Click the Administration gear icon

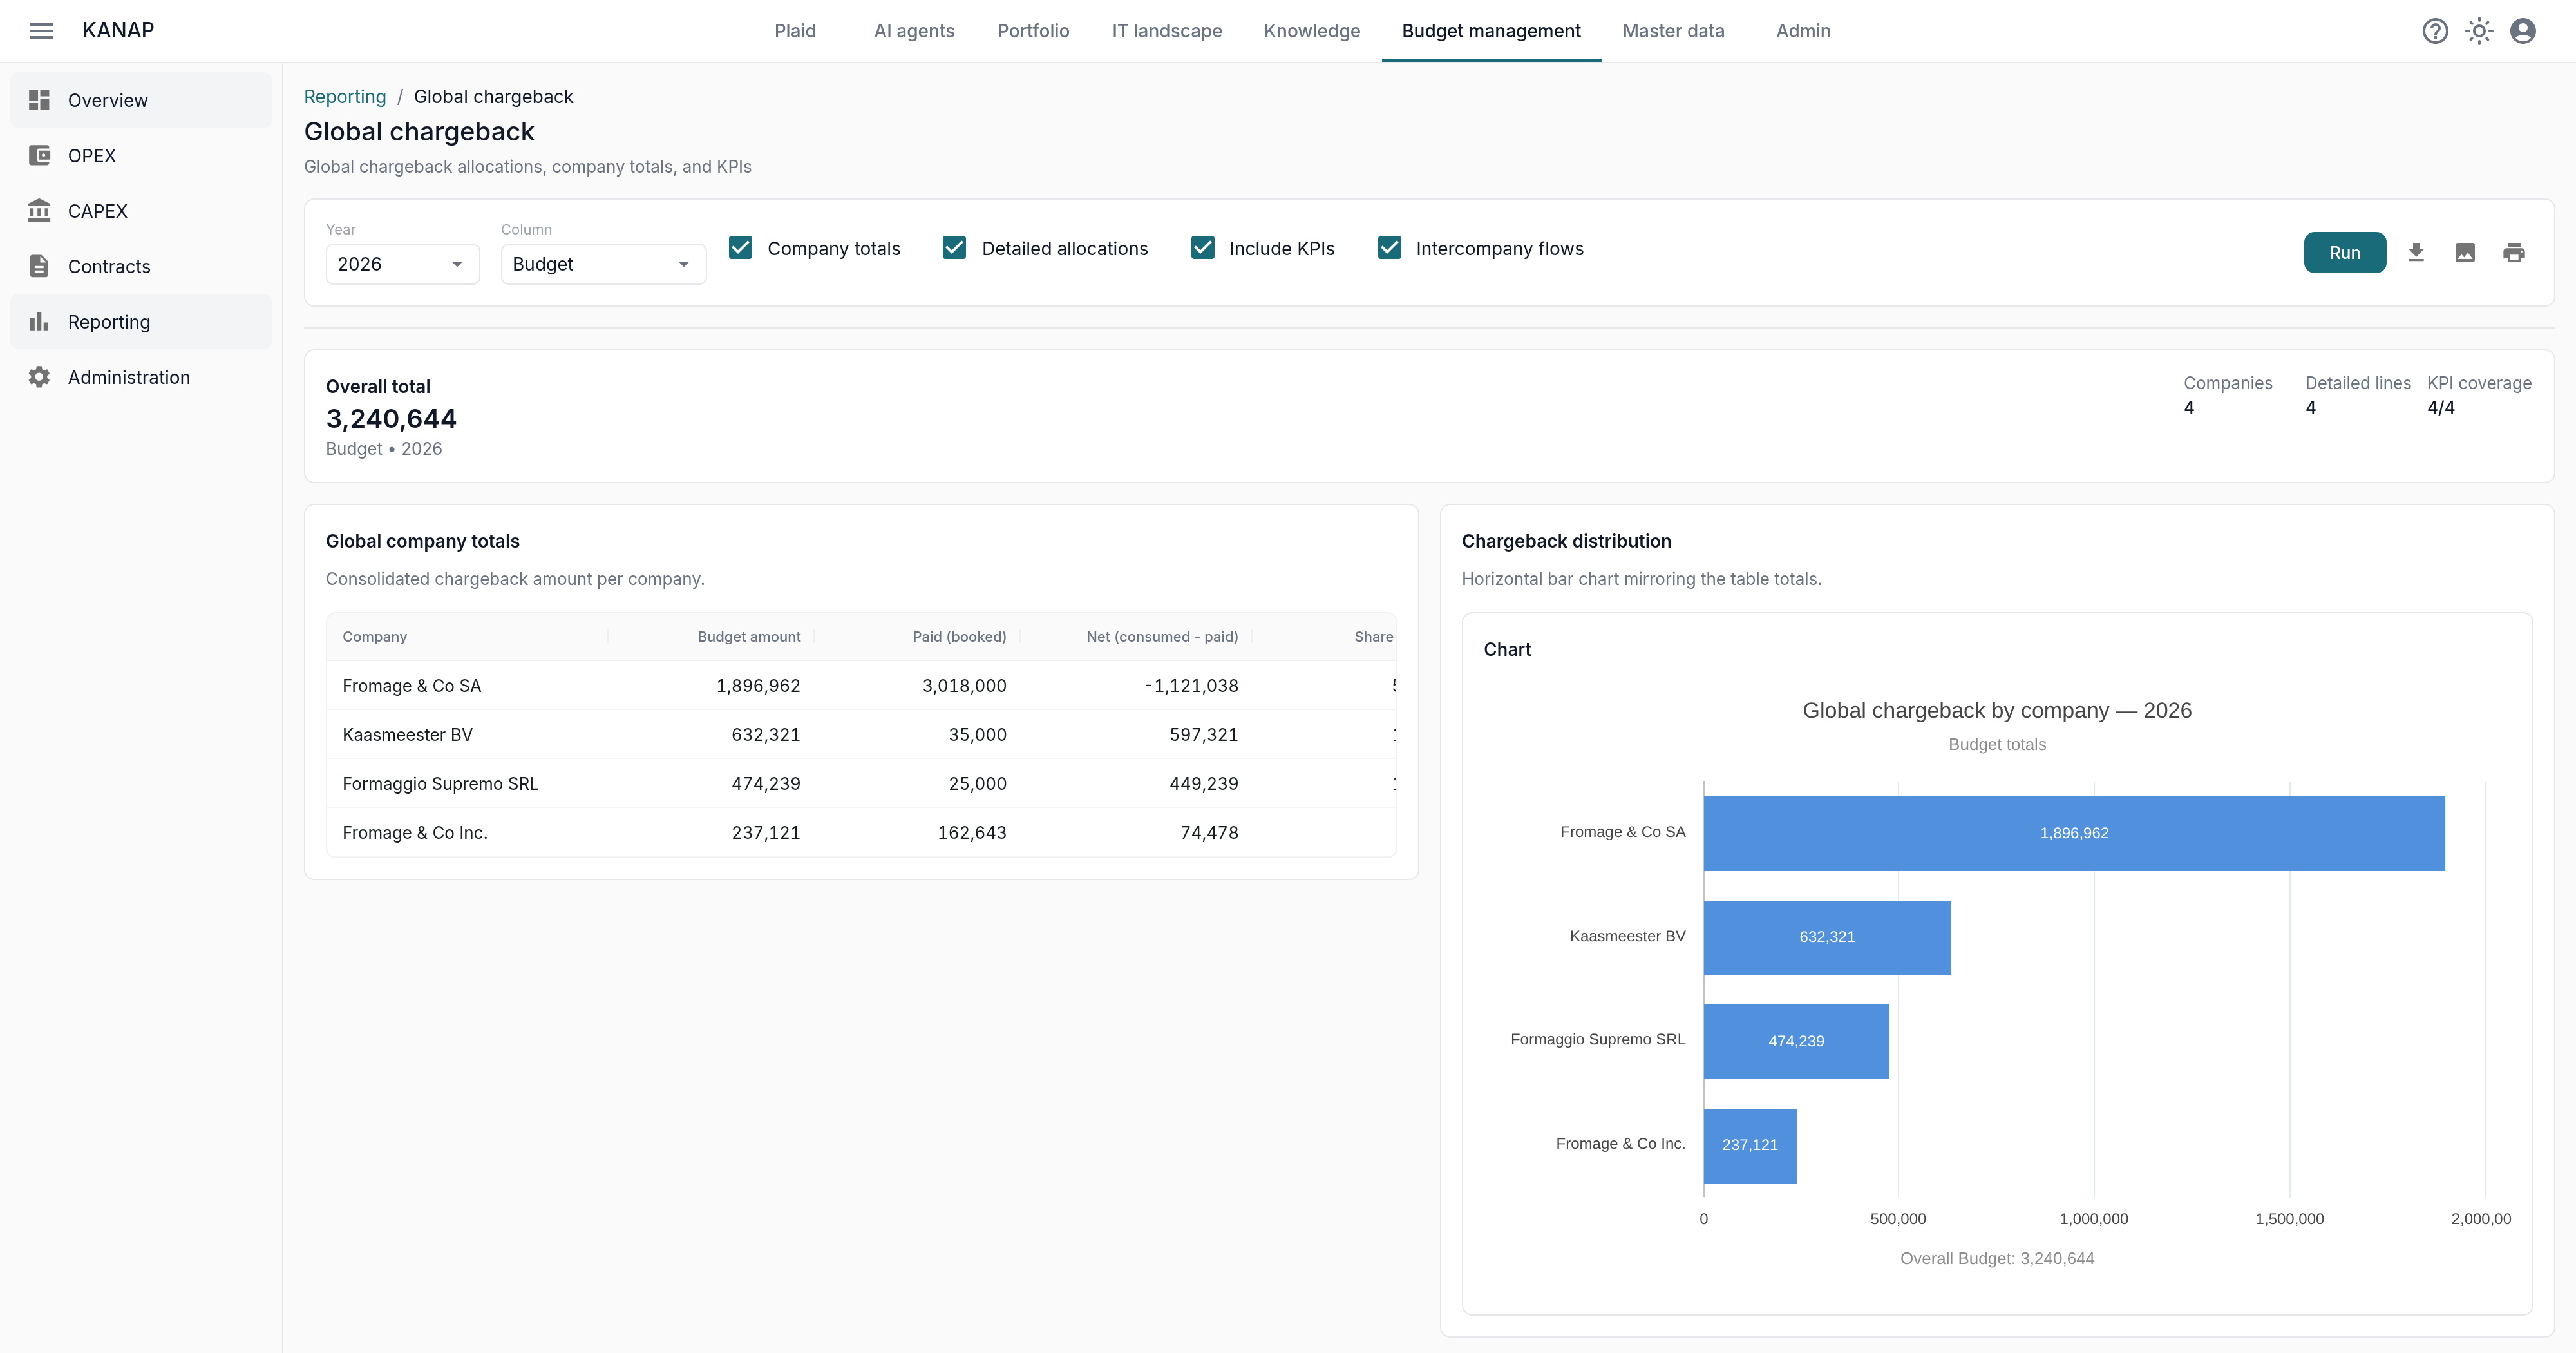39,378
